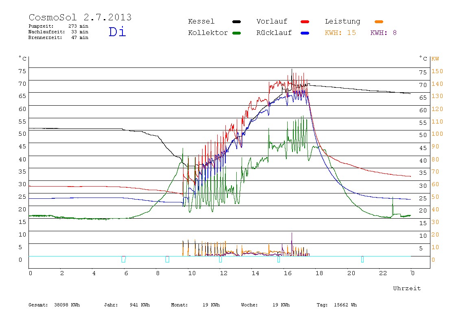
Task: Select the cyan marker just before hour 16
Action: coord(279,259)
